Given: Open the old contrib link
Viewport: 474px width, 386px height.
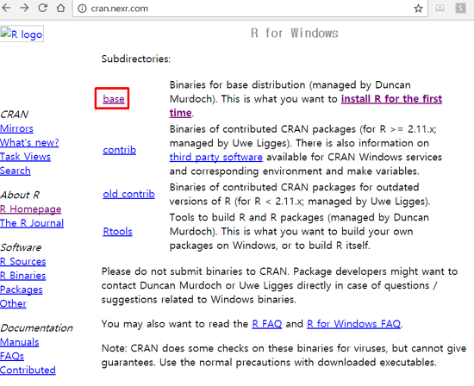Looking at the screenshot, I should tap(128, 194).
